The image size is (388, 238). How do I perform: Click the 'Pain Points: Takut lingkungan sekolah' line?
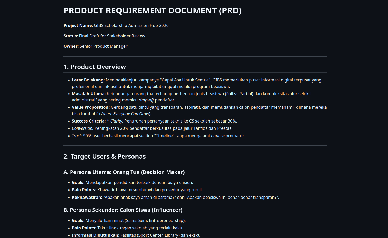point(128,228)
